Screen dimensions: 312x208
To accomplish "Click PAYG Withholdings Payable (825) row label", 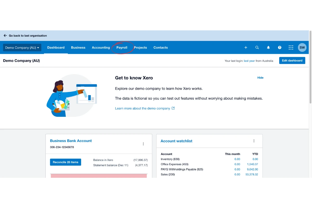I will tap(182, 169).
